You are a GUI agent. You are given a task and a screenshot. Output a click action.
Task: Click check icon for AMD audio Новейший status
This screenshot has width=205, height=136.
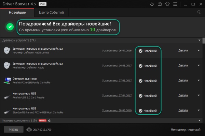point(140,51)
